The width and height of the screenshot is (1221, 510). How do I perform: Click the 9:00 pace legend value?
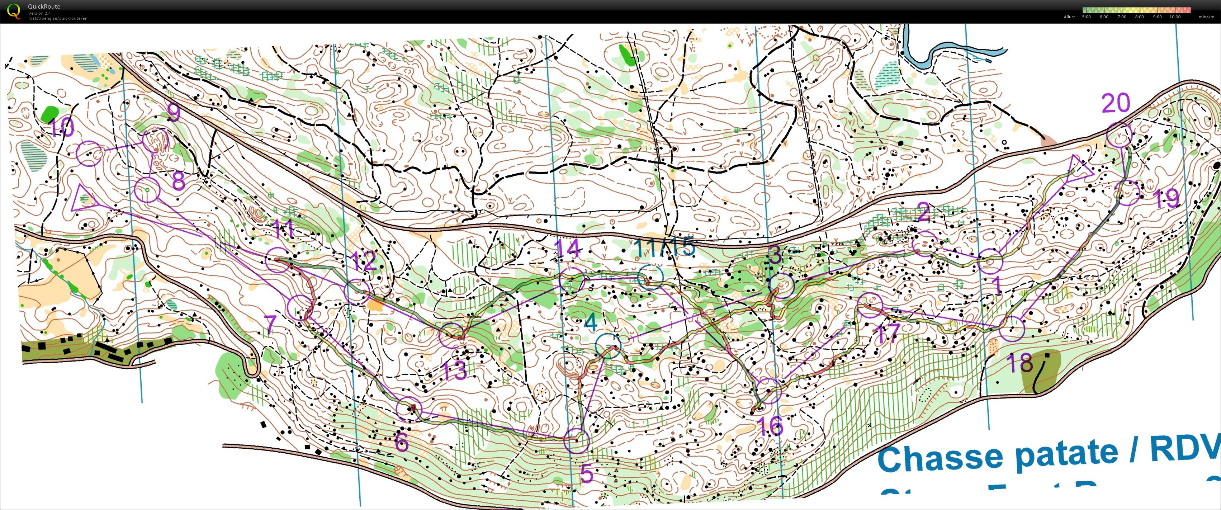[x=1157, y=17]
